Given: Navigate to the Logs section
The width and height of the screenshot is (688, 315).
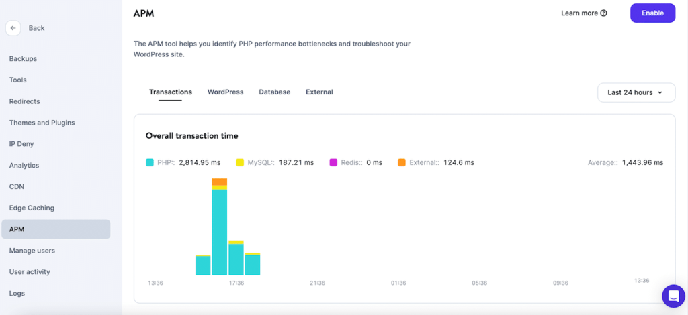Looking at the screenshot, I should 17,293.
